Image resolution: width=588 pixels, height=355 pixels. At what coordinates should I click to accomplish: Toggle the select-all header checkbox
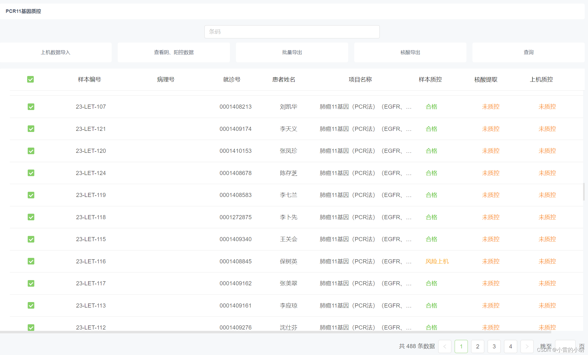[x=30, y=80]
